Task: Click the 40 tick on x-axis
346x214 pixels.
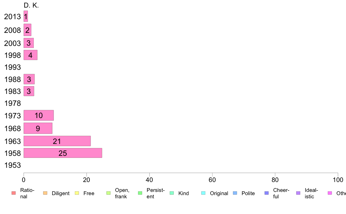Action: 149,180
